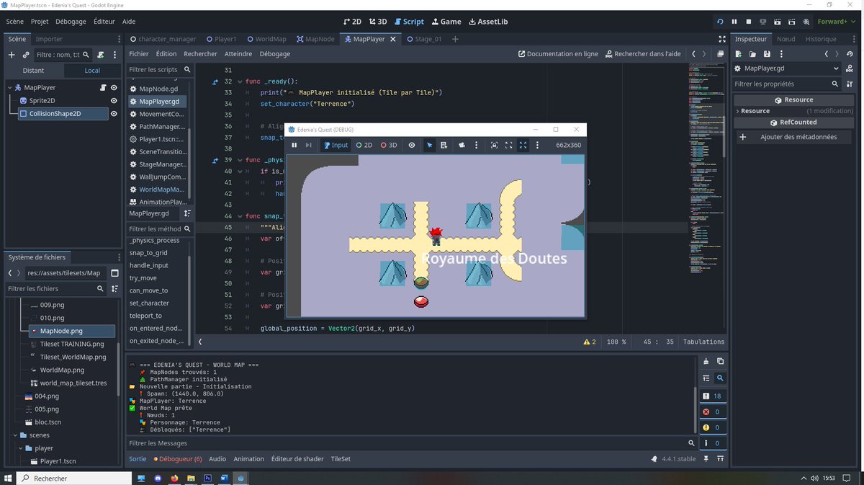Toggle selection visibility eye in the game toolbar
The height and width of the screenshot is (485, 864).
(x=412, y=145)
